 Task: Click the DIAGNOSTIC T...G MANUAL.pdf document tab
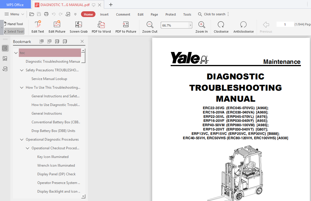click(x=65, y=5)
